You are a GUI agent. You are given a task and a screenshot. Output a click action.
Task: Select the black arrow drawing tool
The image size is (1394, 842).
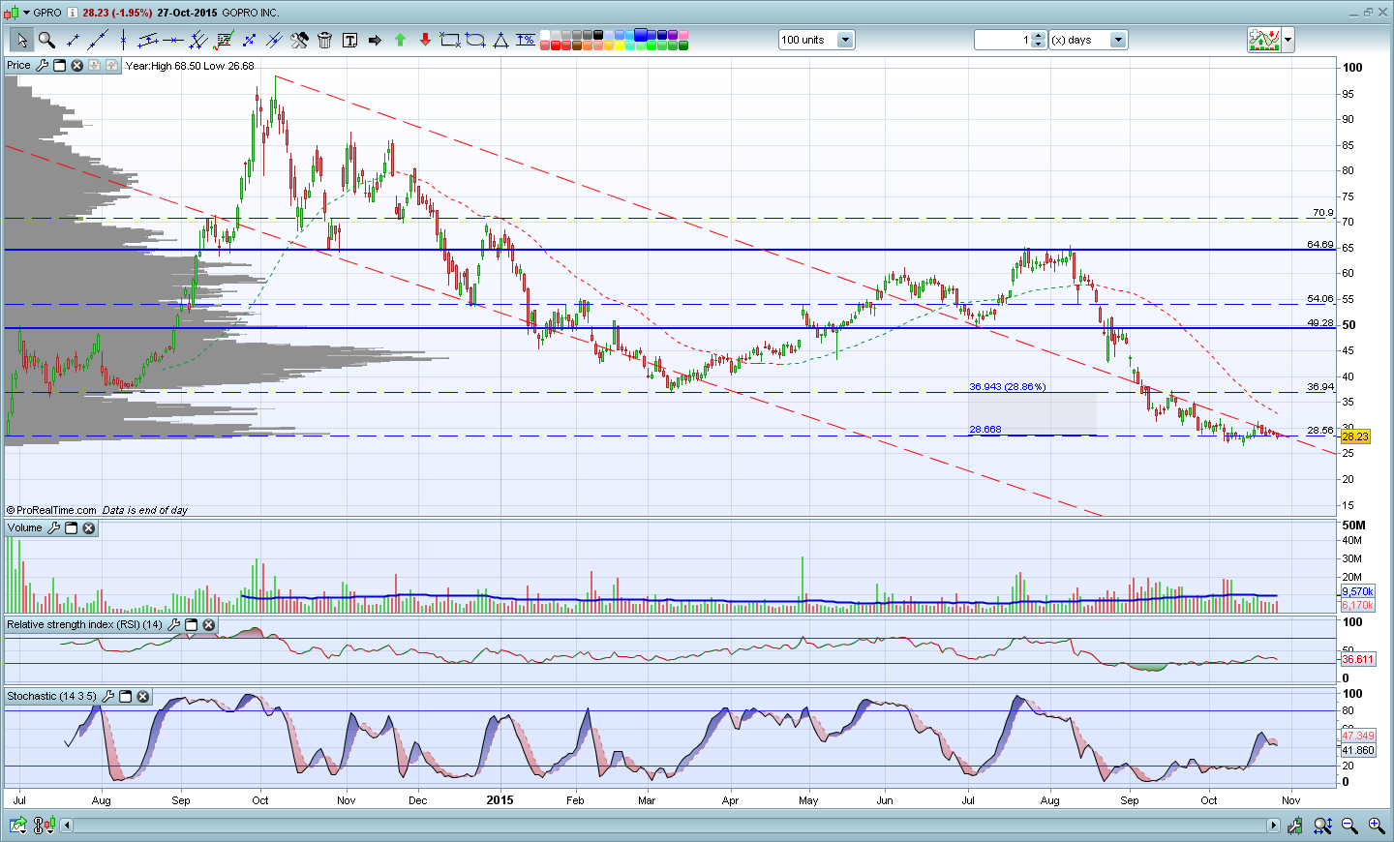(x=375, y=40)
